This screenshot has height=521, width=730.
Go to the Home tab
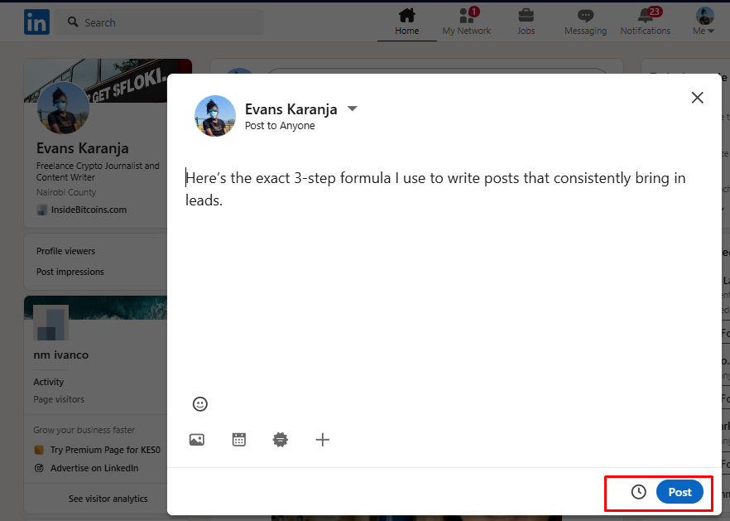coord(406,21)
